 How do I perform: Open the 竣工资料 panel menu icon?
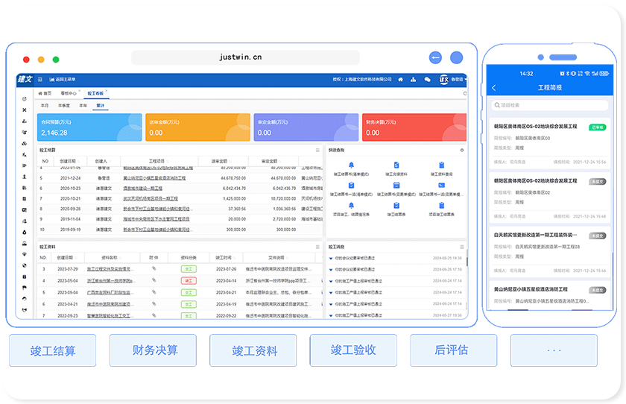(317, 246)
